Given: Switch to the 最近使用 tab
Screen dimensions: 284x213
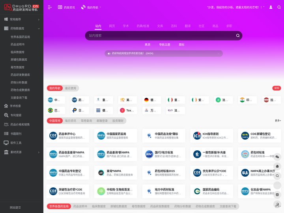Looking at the screenshot, I should click(71, 88).
